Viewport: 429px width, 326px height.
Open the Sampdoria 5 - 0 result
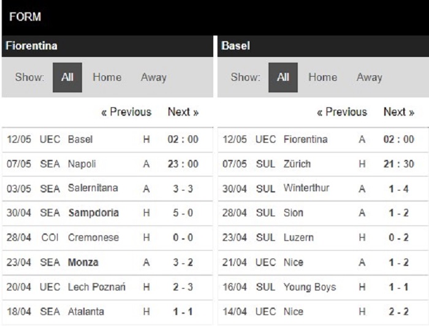pyautogui.click(x=183, y=213)
